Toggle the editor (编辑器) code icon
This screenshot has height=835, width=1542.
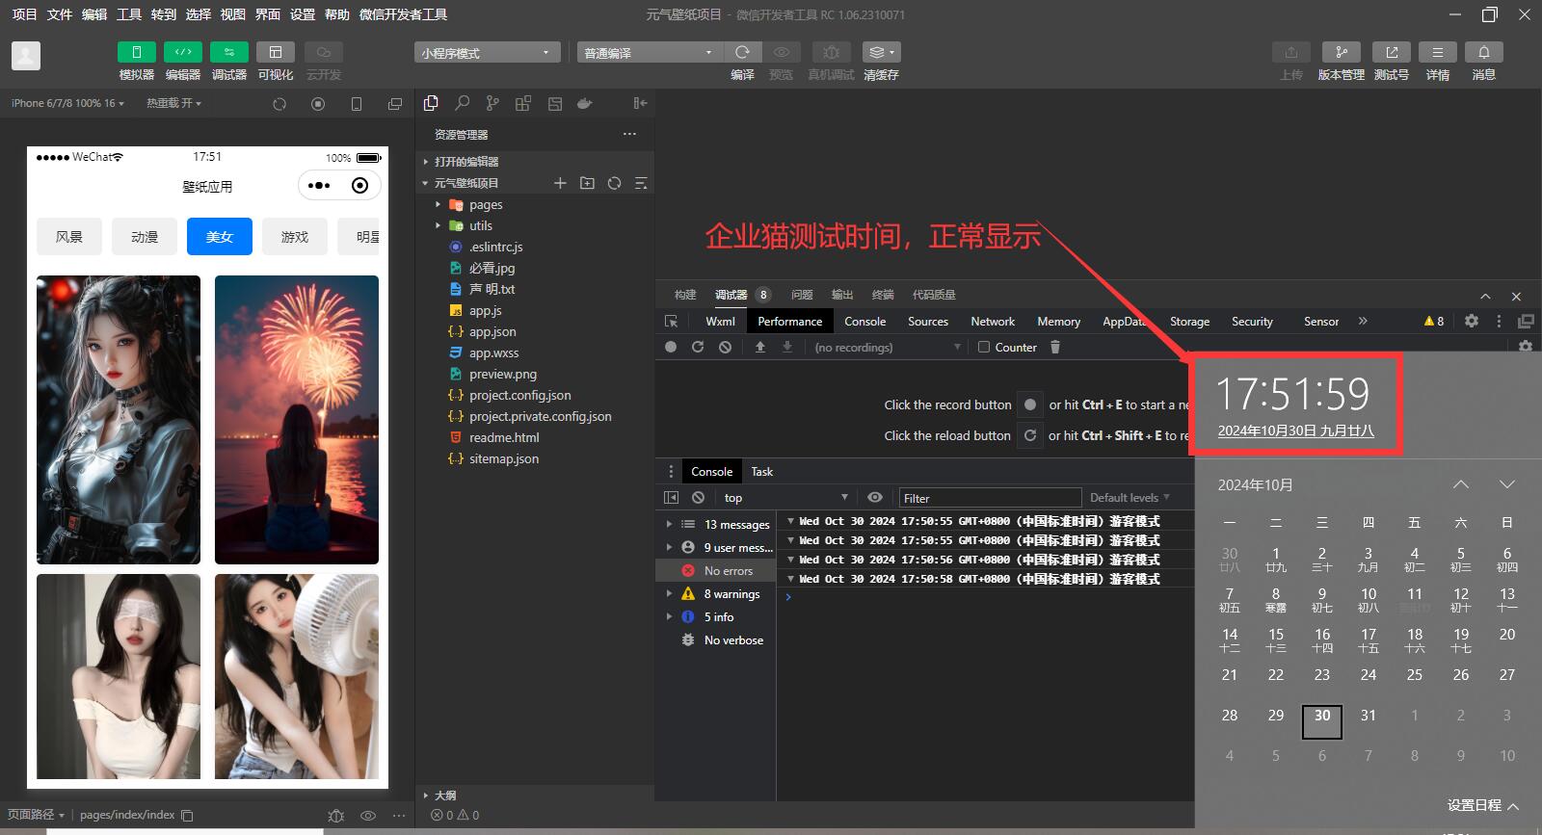pos(183,52)
